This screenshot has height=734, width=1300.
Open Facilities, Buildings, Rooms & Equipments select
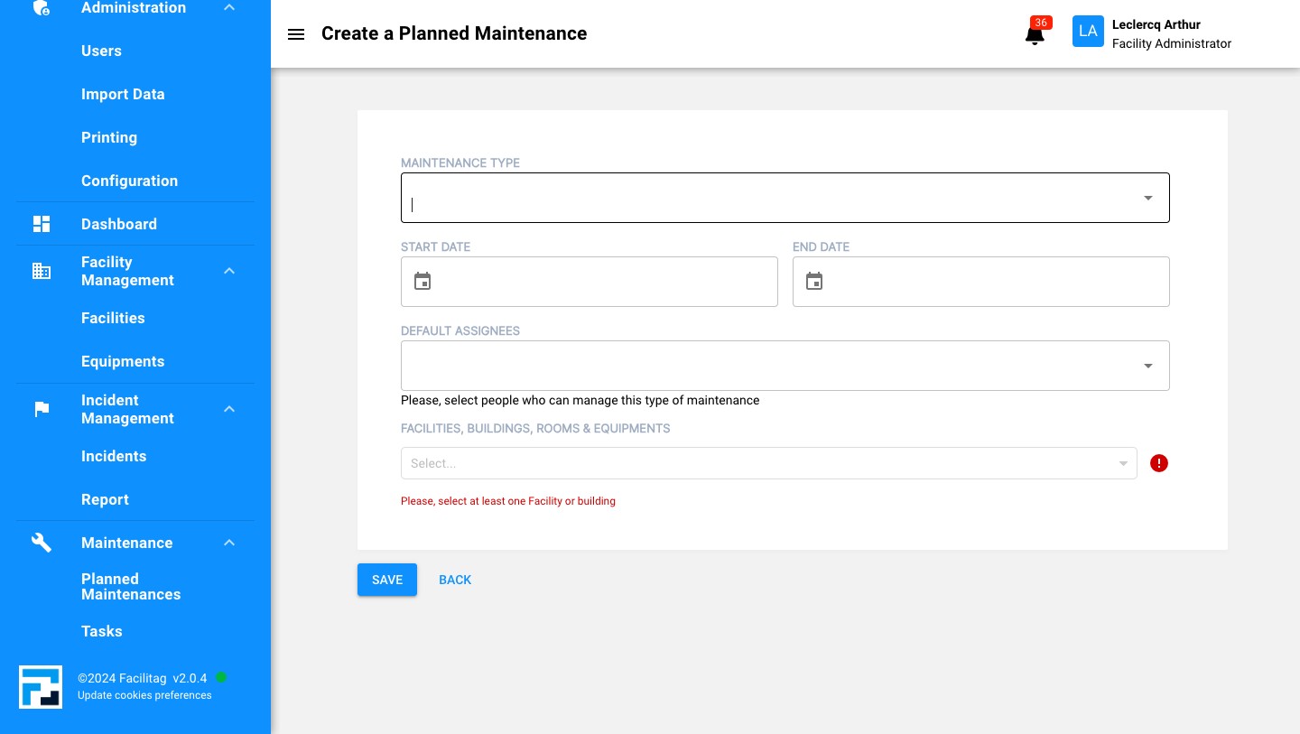tap(767, 463)
